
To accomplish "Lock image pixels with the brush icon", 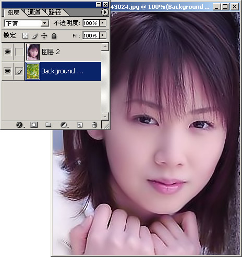I will pyautogui.click(x=35, y=36).
